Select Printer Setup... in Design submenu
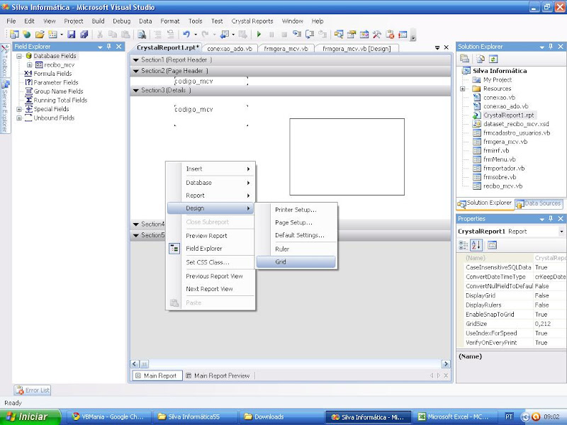The height and width of the screenshot is (425, 567). [296, 210]
